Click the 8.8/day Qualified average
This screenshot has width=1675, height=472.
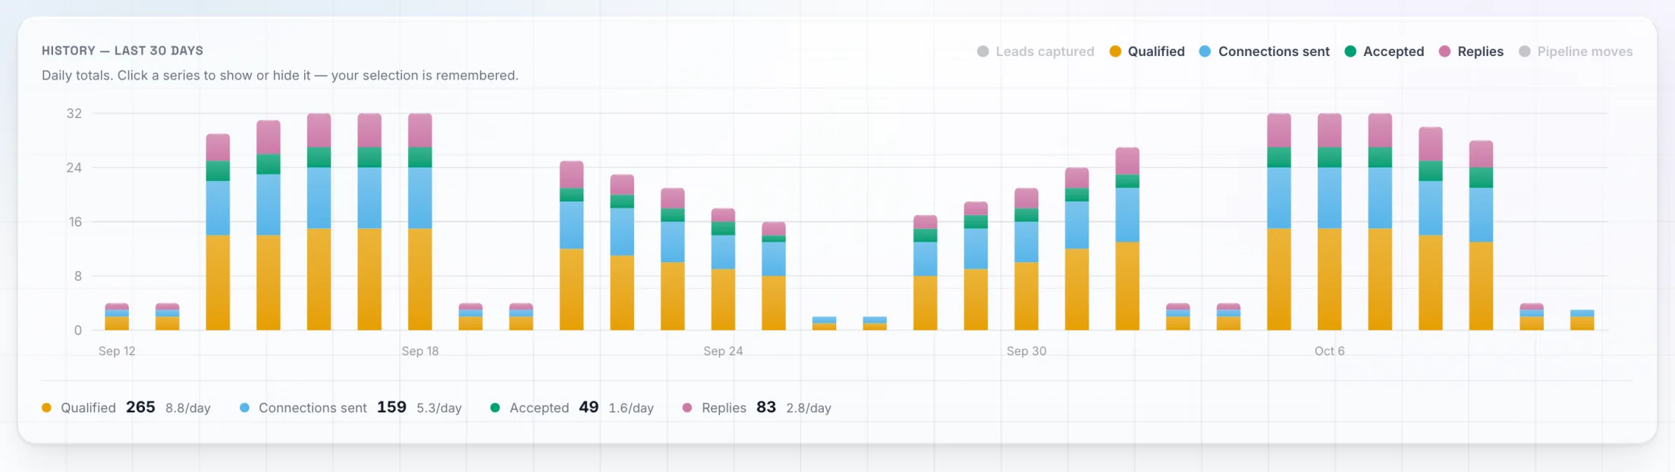(x=188, y=408)
